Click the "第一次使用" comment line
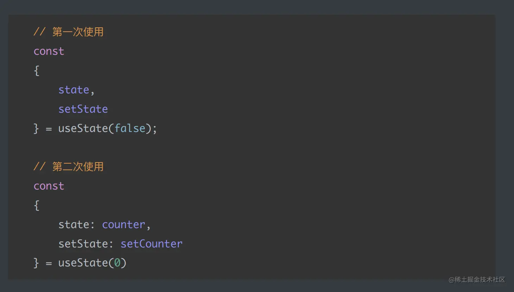Screen dimensions: 514x292 point(69,32)
